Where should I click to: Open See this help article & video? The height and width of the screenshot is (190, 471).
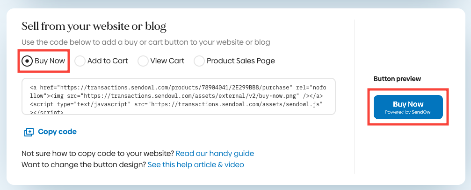[x=196, y=164]
